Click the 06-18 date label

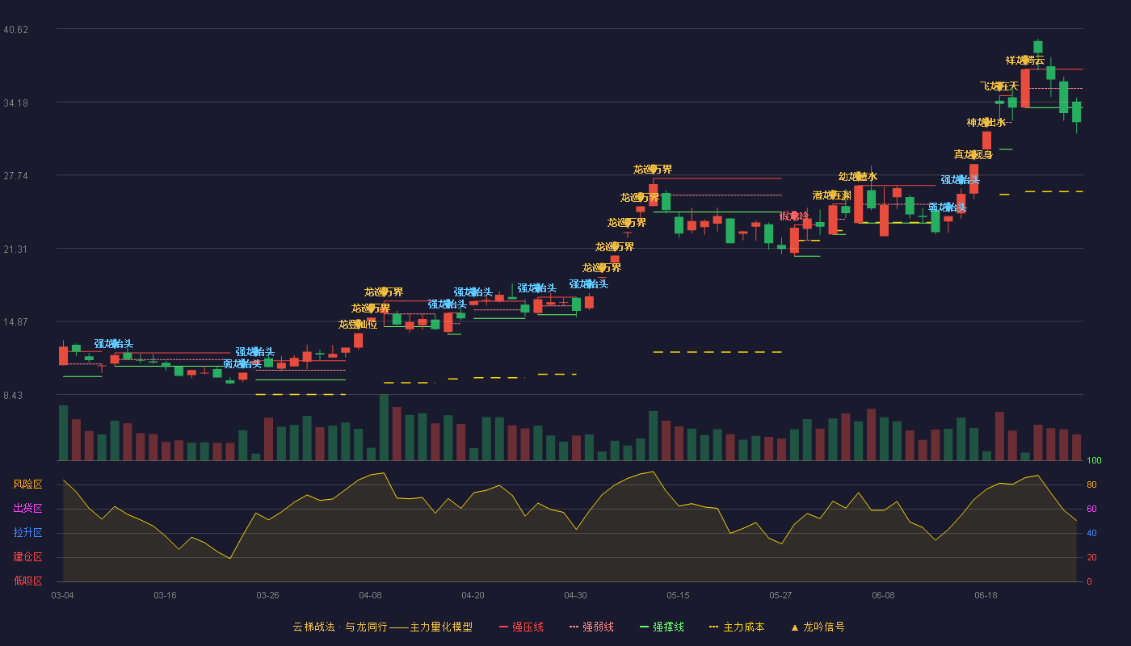[986, 595]
